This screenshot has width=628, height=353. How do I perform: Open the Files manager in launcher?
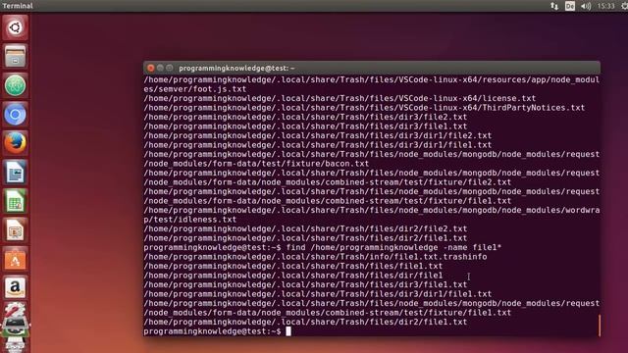coord(16,57)
